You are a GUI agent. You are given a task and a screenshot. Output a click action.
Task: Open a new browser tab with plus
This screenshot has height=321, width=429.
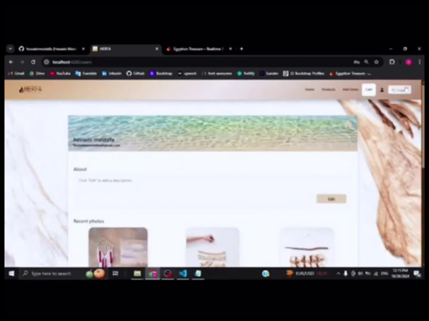(241, 49)
